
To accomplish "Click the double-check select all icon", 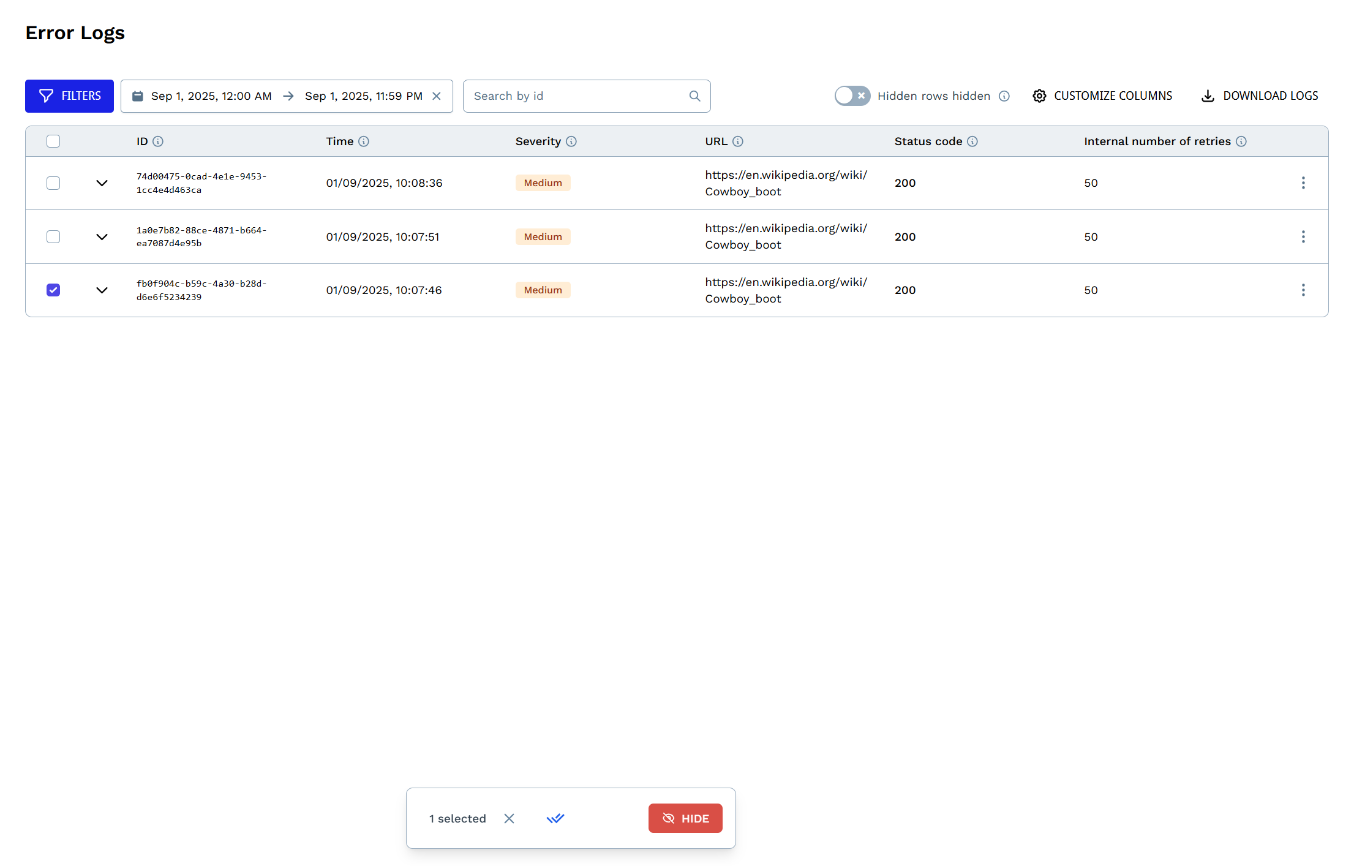I will 555,818.
